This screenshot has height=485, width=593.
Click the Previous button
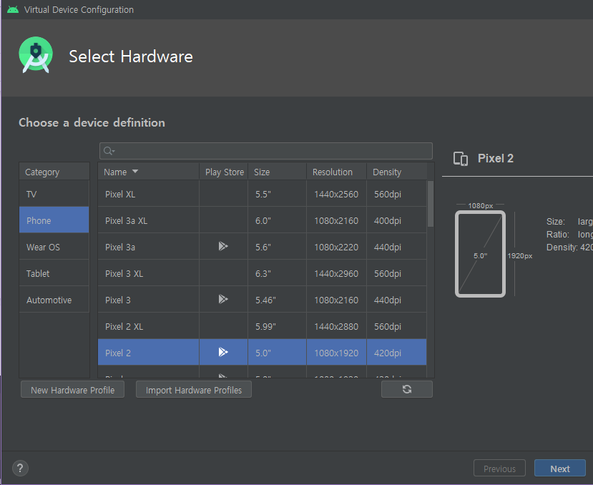pyautogui.click(x=499, y=469)
